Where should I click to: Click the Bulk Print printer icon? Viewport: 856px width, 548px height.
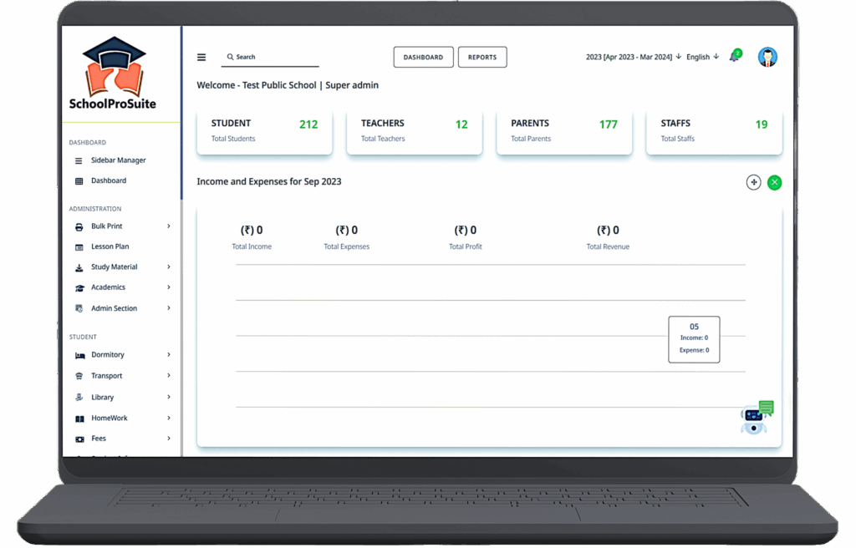pos(79,226)
